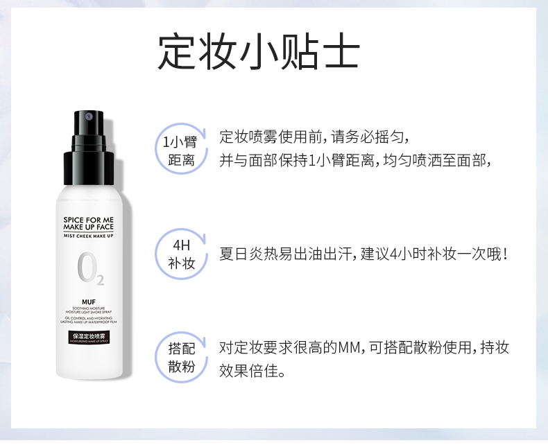
Task: Click the large O2 logo on bottle
Action: tap(90, 269)
